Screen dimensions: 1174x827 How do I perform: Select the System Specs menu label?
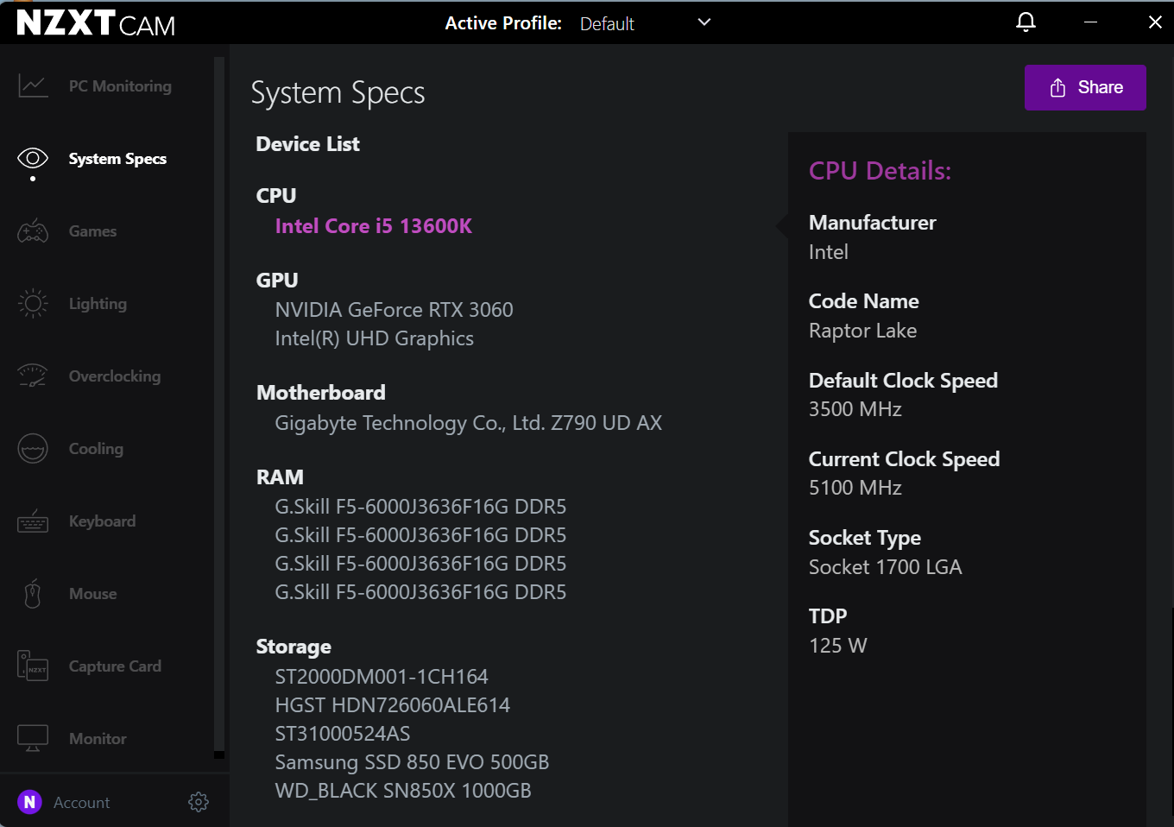pyautogui.click(x=117, y=159)
